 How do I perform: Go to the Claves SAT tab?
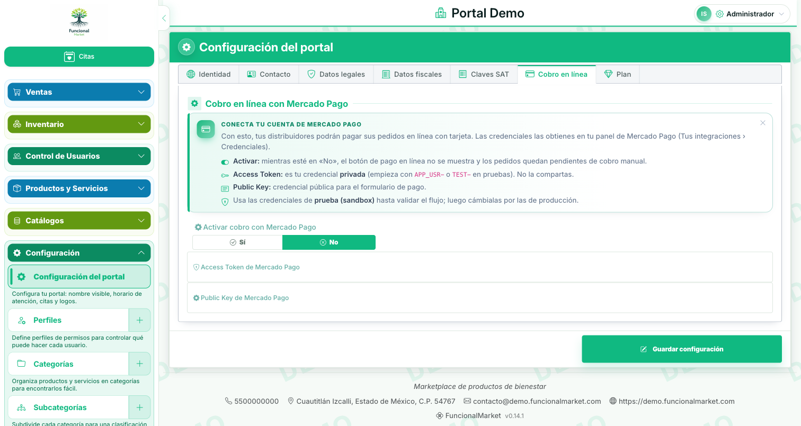[x=484, y=74]
